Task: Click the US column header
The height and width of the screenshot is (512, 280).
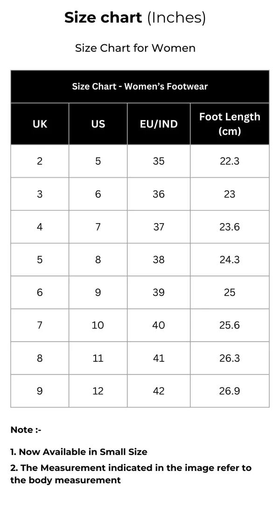Action: [98, 124]
